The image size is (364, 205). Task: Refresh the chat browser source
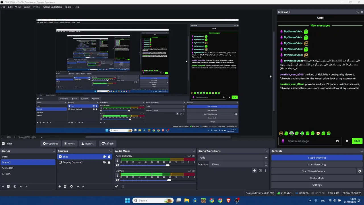click(x=107, y=143)
